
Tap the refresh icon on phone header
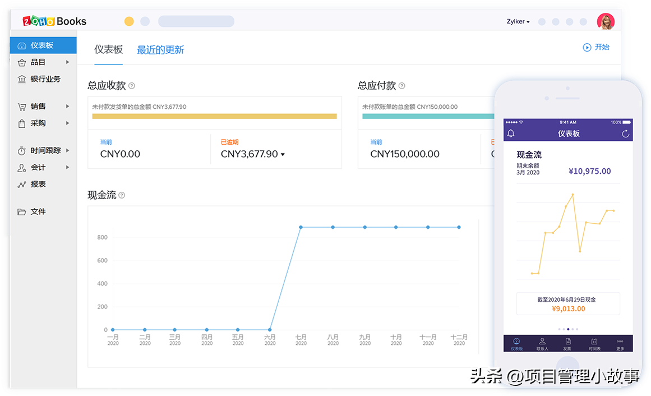pos(626,133)
